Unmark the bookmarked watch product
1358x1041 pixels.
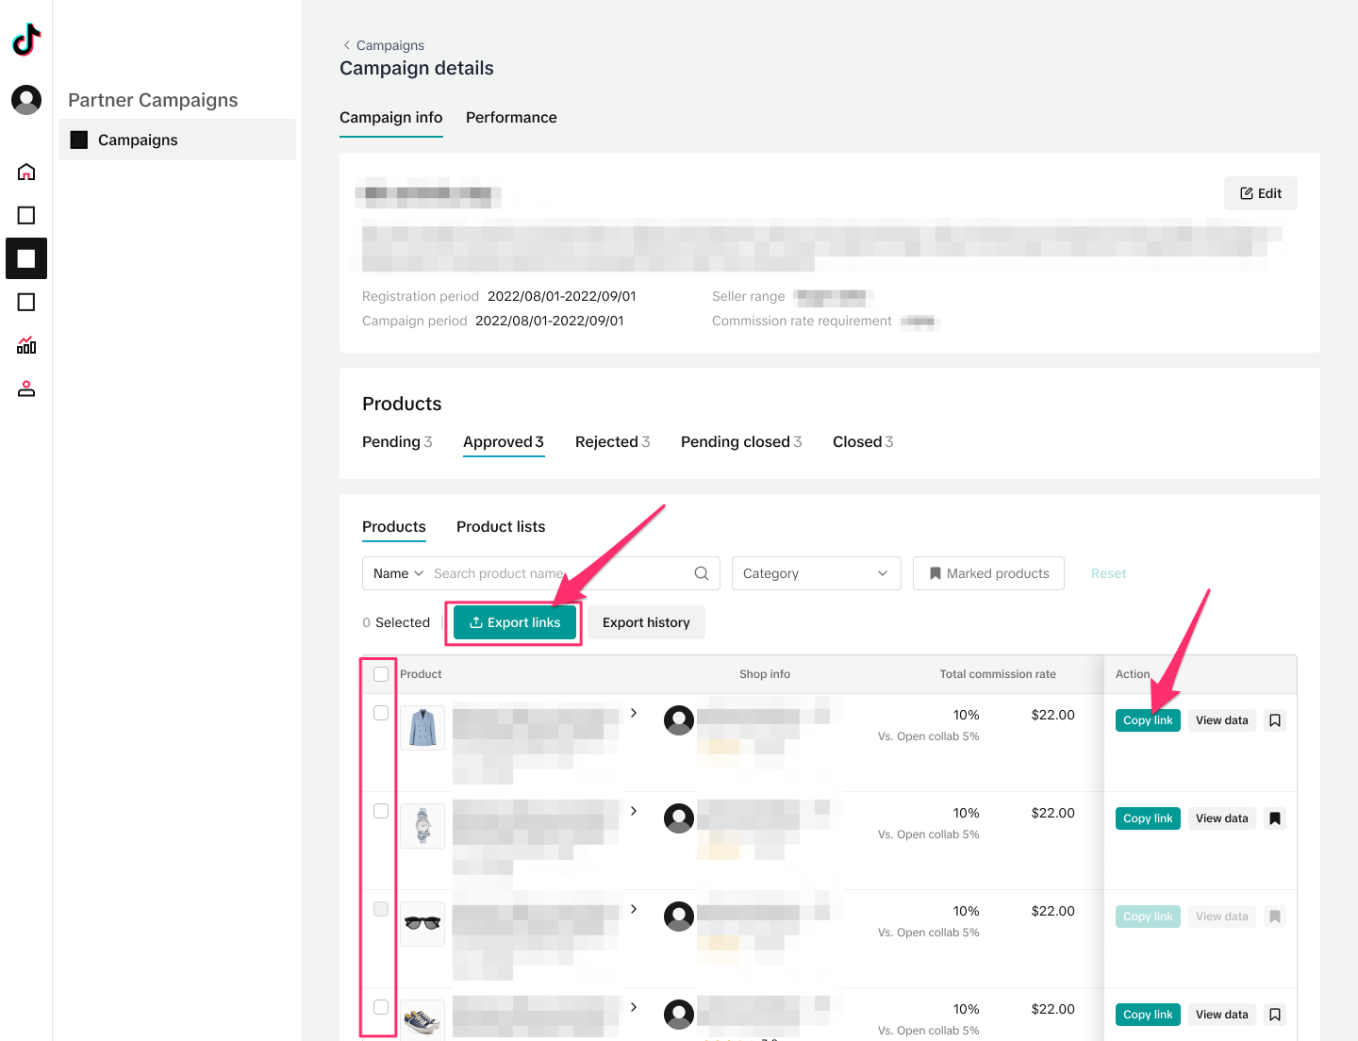tap(1275, 818)
